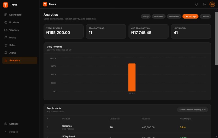Click the Dashboard grid icon

pyautogui.click(x=6, y=15)
